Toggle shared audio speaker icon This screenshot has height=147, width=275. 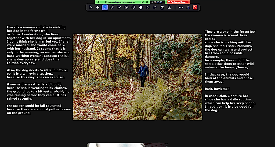(143, 2)
